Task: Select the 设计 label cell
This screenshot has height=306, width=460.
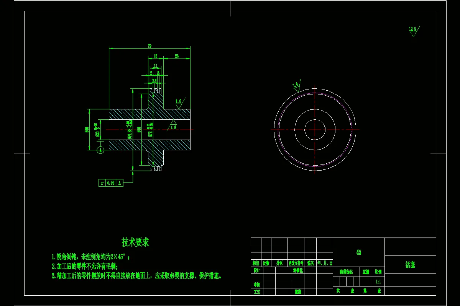Action: 257,270
